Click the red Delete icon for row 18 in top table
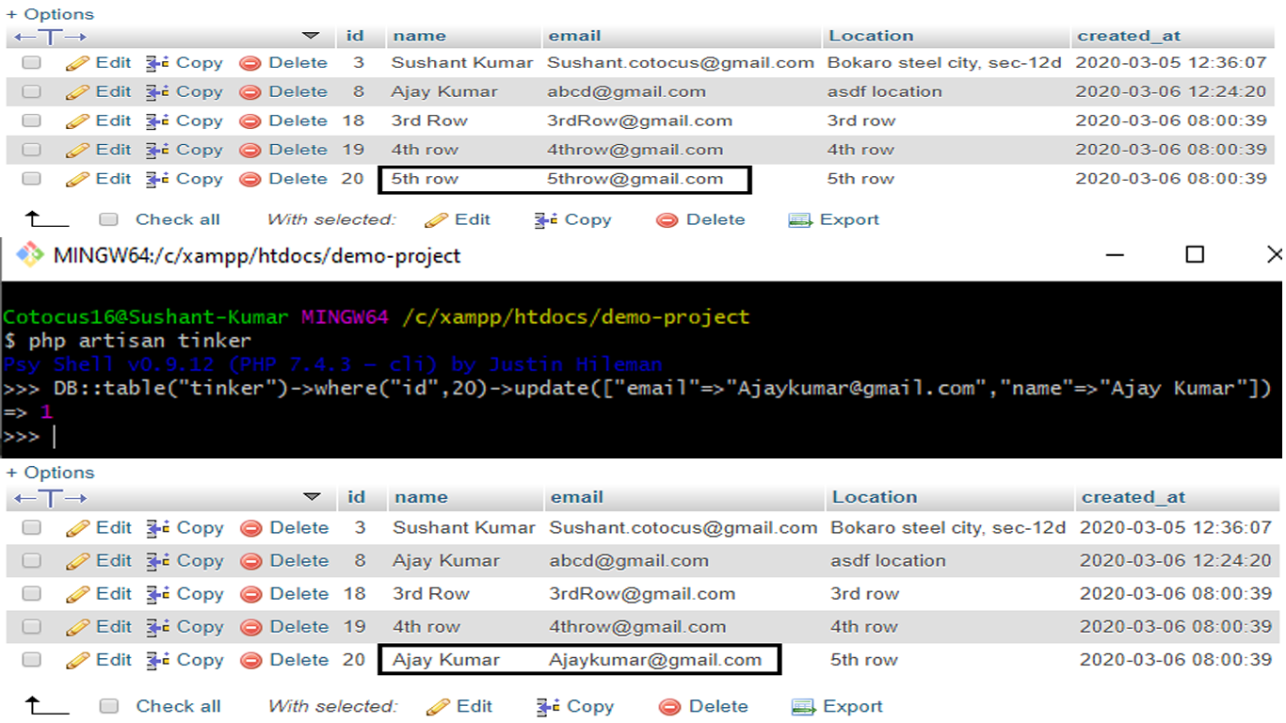The image size is (1286, 723). (x=250, y=121)
